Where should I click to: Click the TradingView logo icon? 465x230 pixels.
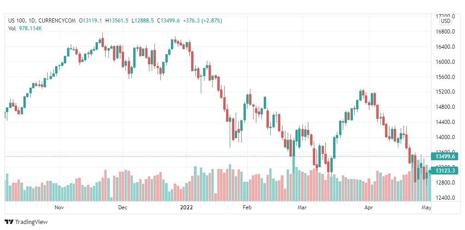[9, 222]
